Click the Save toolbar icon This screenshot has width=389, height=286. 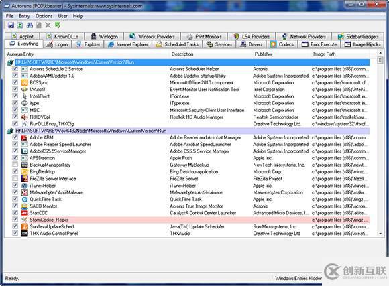pyautogui.click(x=11, y=25)
